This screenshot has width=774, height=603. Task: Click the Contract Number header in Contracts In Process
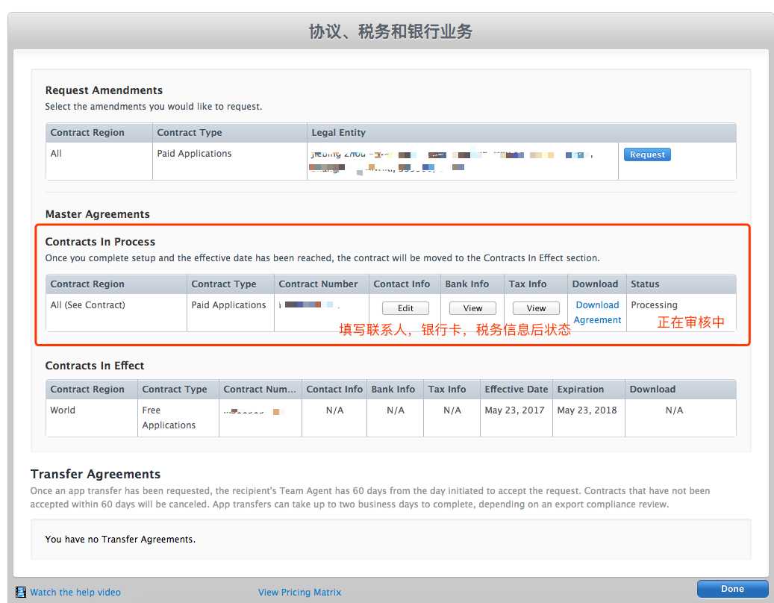pyautogui.click(x=318, y=284)
